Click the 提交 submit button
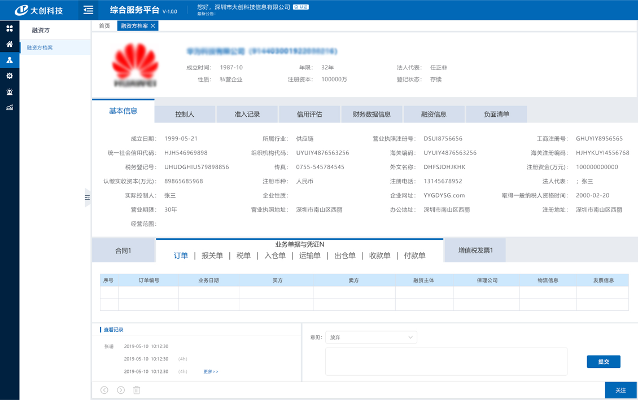 [604, 362]
